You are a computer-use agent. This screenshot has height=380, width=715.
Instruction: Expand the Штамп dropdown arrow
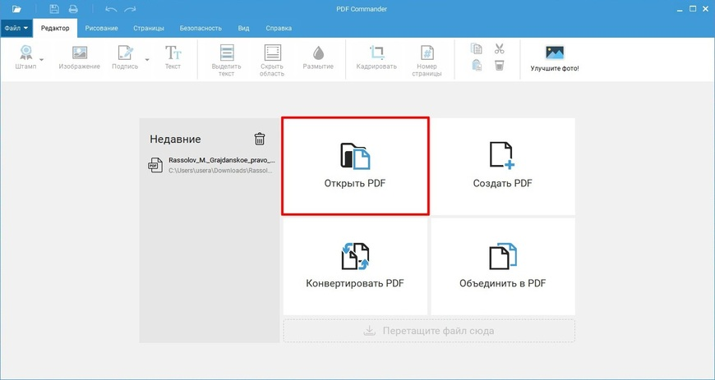pos(41,60)
